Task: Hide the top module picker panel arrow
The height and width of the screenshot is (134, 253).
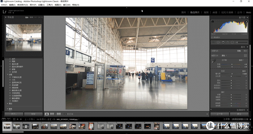Action: click(126, 8)
